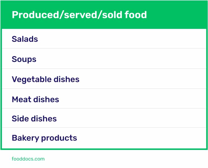
Task: Click the word "Produced" in the header
Action: 31,15
